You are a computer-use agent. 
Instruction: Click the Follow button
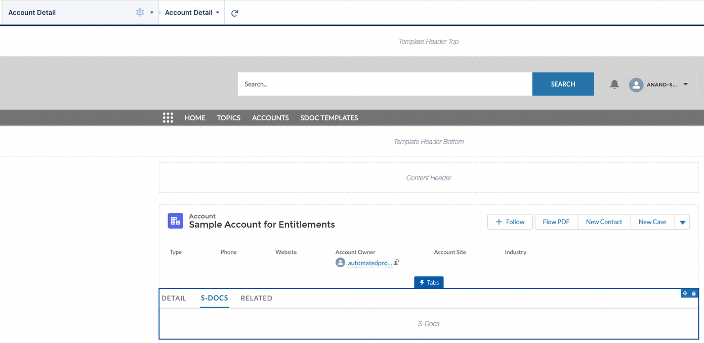tap(510, 222)
